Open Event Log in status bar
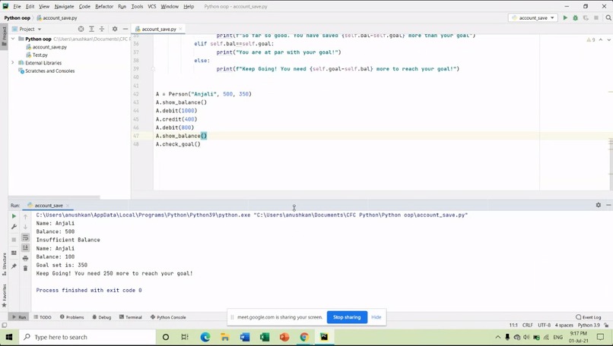Viewport: 613px width, 346px height. [589, 317]
